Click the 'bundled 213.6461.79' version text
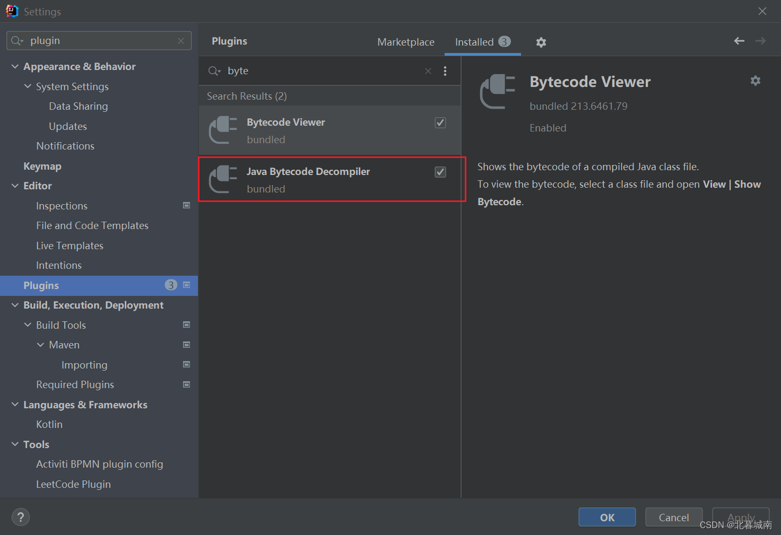The image size is (781, 535). point(578,106)
